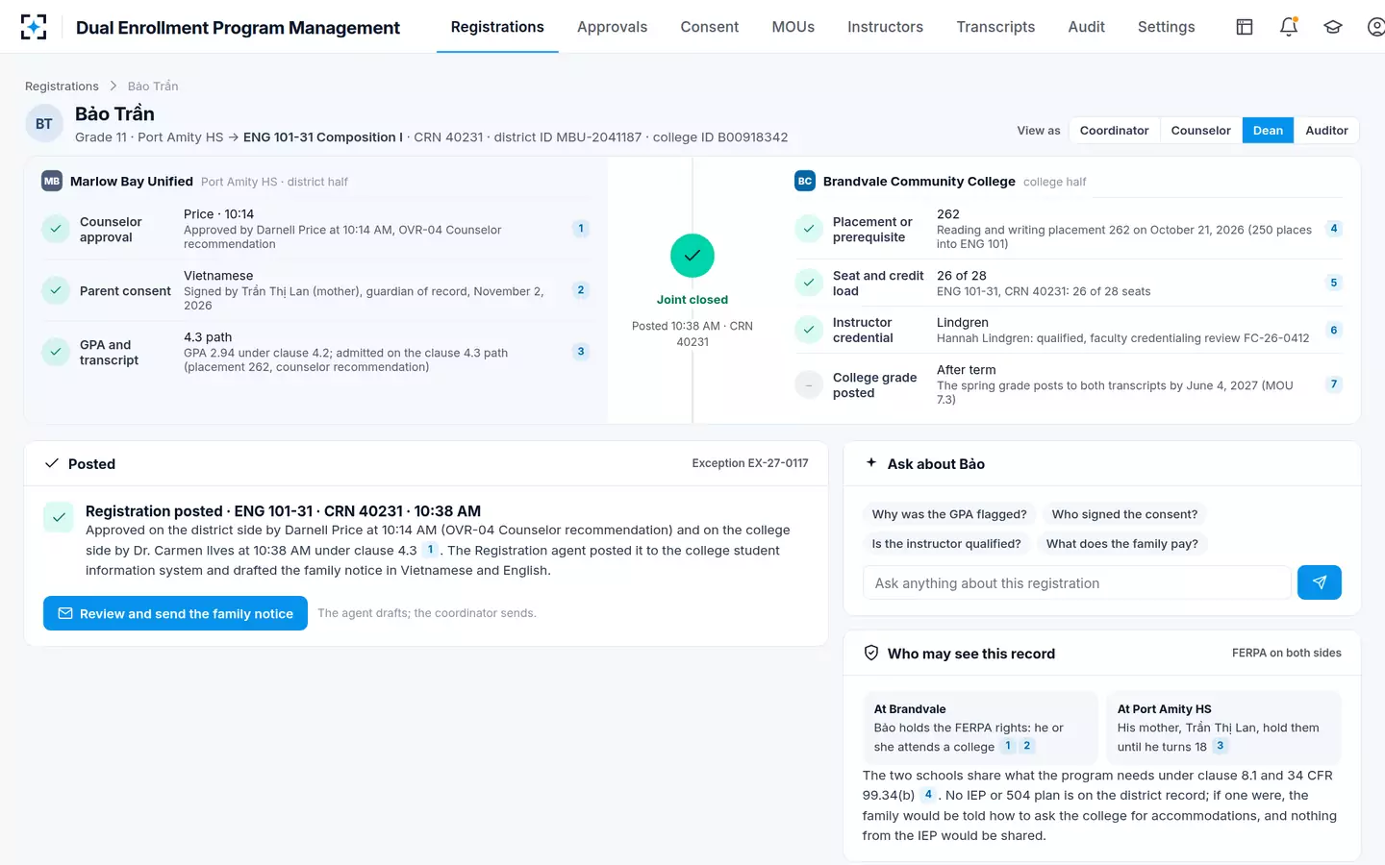The width and height of the screenshot is (1385, 865).
Task: Click the BC Brandvale Community College badge
Action: pos(805,181)
